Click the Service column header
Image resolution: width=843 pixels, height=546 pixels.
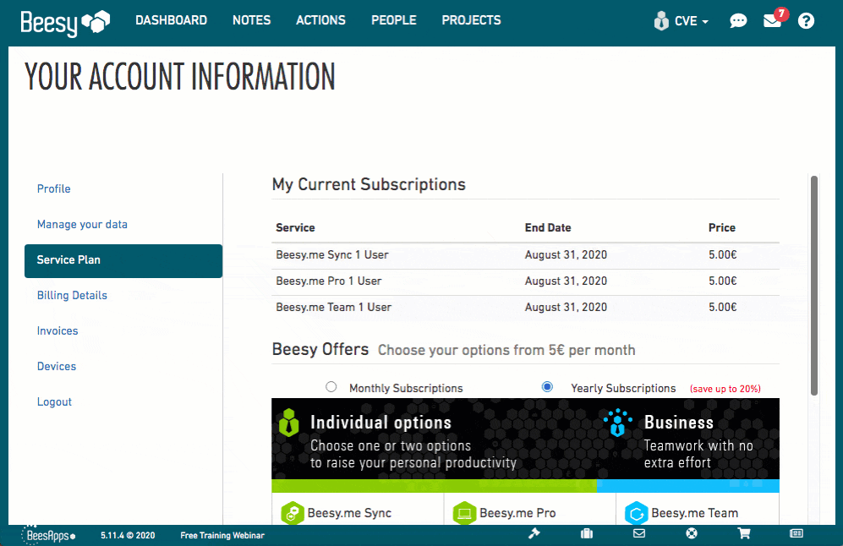(x=295, y=228)
